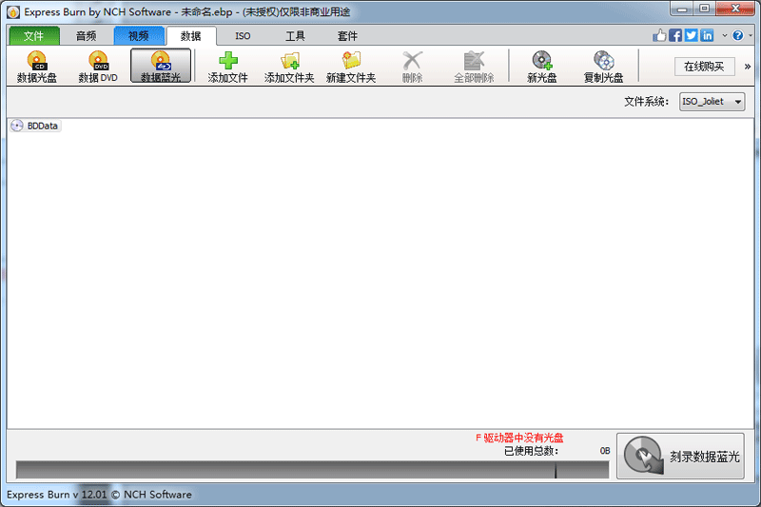The width and height of the screenshot is (761, 507).
Task: Click the 复制光盘 icon
Action: tap(603, 67)
